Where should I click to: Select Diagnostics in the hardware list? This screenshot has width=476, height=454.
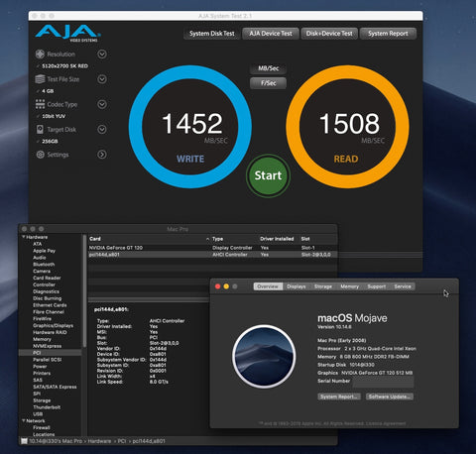[x=46, y=291]
